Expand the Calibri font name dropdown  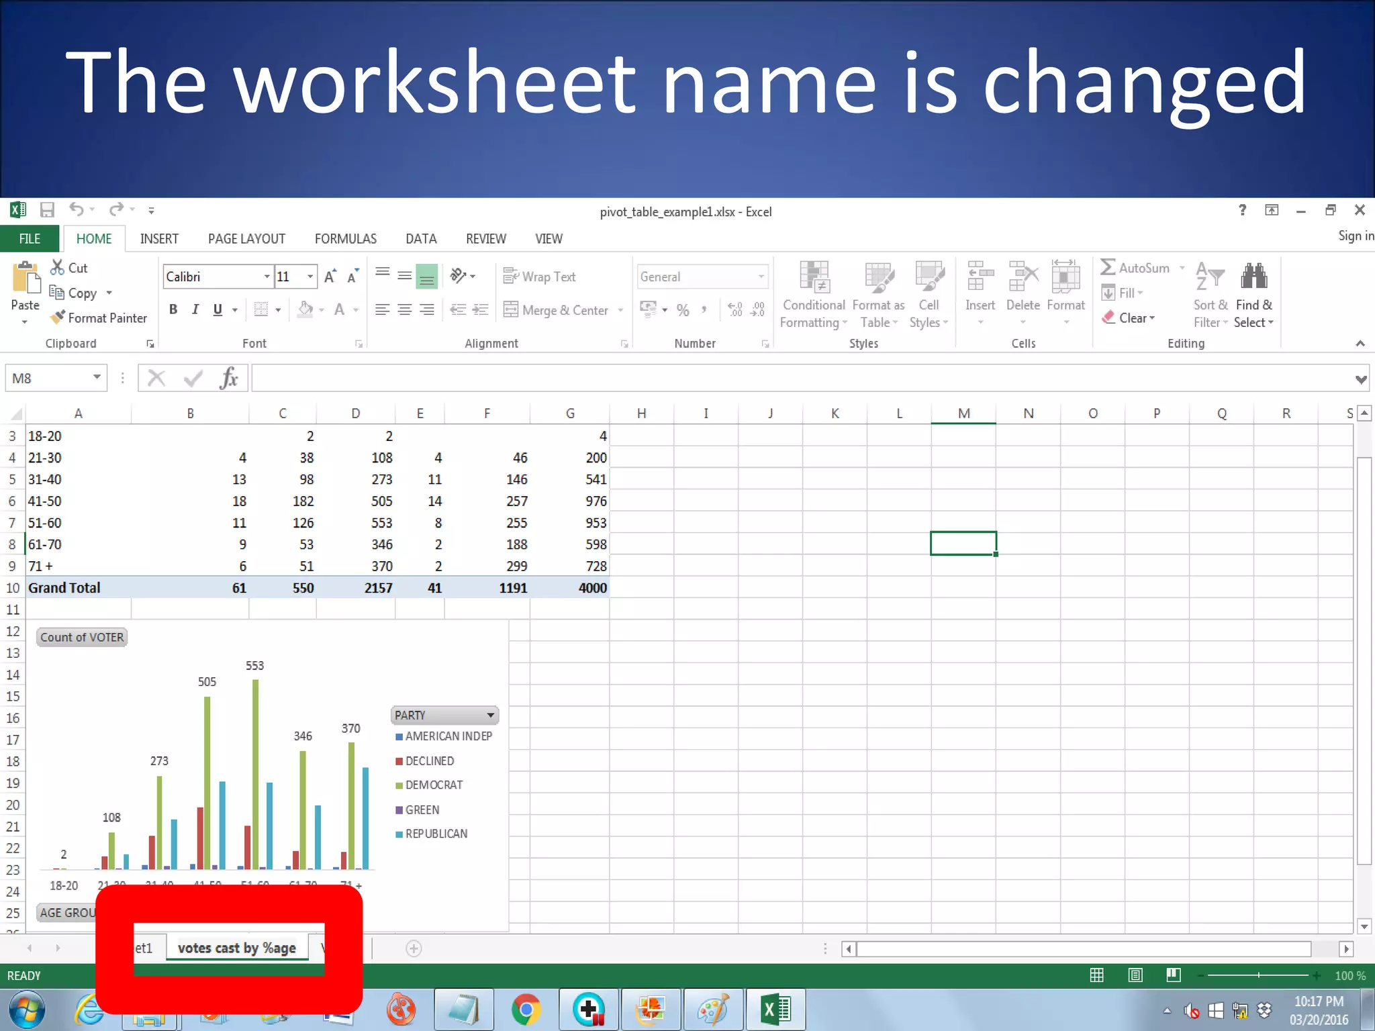(x=267, y=277)
